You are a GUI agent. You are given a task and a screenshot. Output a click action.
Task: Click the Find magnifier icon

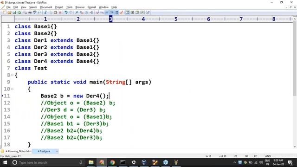click(77, 13)
